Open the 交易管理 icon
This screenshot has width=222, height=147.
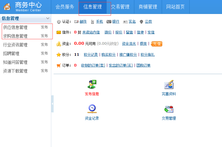(169, 109)
